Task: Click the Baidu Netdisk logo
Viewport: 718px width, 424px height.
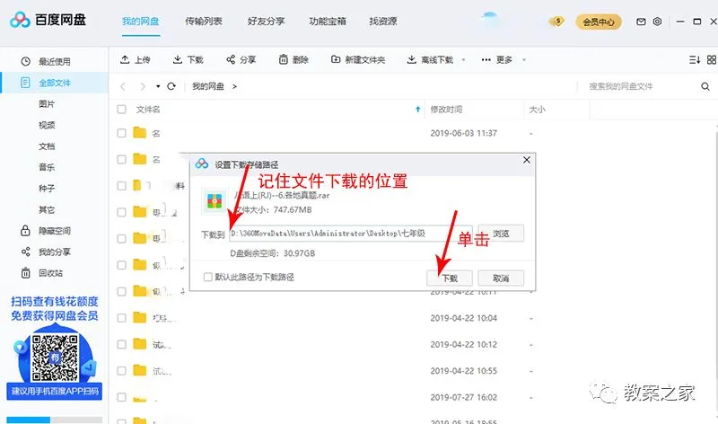Action: pos(48,20)
